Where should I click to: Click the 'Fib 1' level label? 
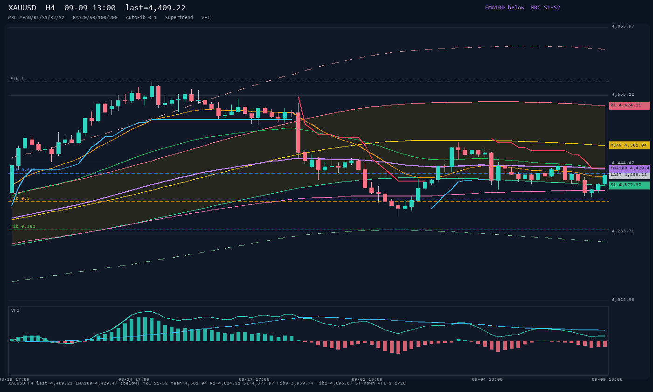coord(17,79)
